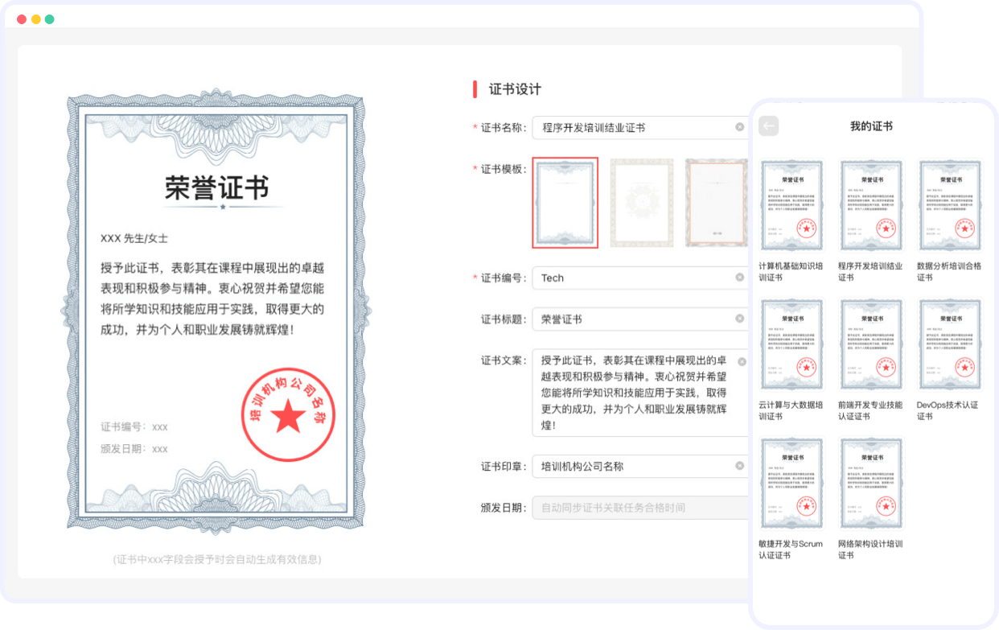Open 敏捷开发与Scrum认证证书 certificate
The width and height of the screenshot is (999, 630).
(791, 484)
